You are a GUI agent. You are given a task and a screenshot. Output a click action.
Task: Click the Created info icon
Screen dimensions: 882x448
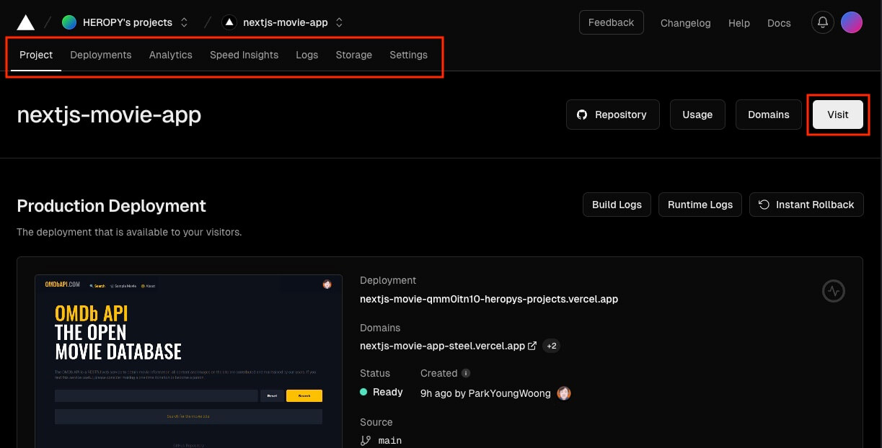[x=465, y=373]
